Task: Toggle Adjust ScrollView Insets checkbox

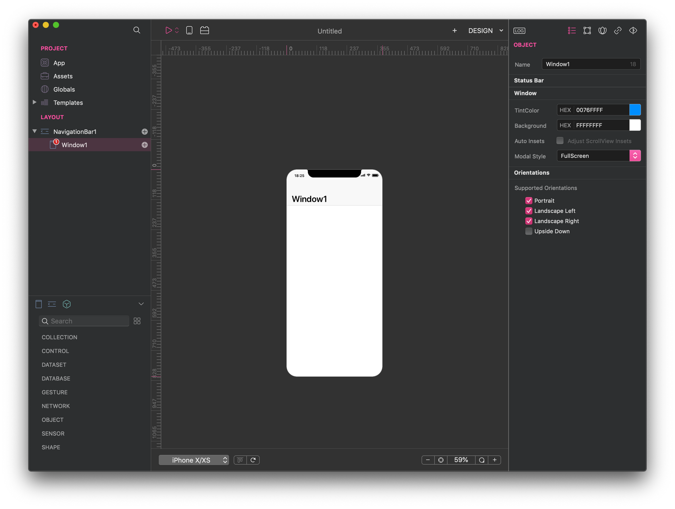Action: (x=560, y=141)
